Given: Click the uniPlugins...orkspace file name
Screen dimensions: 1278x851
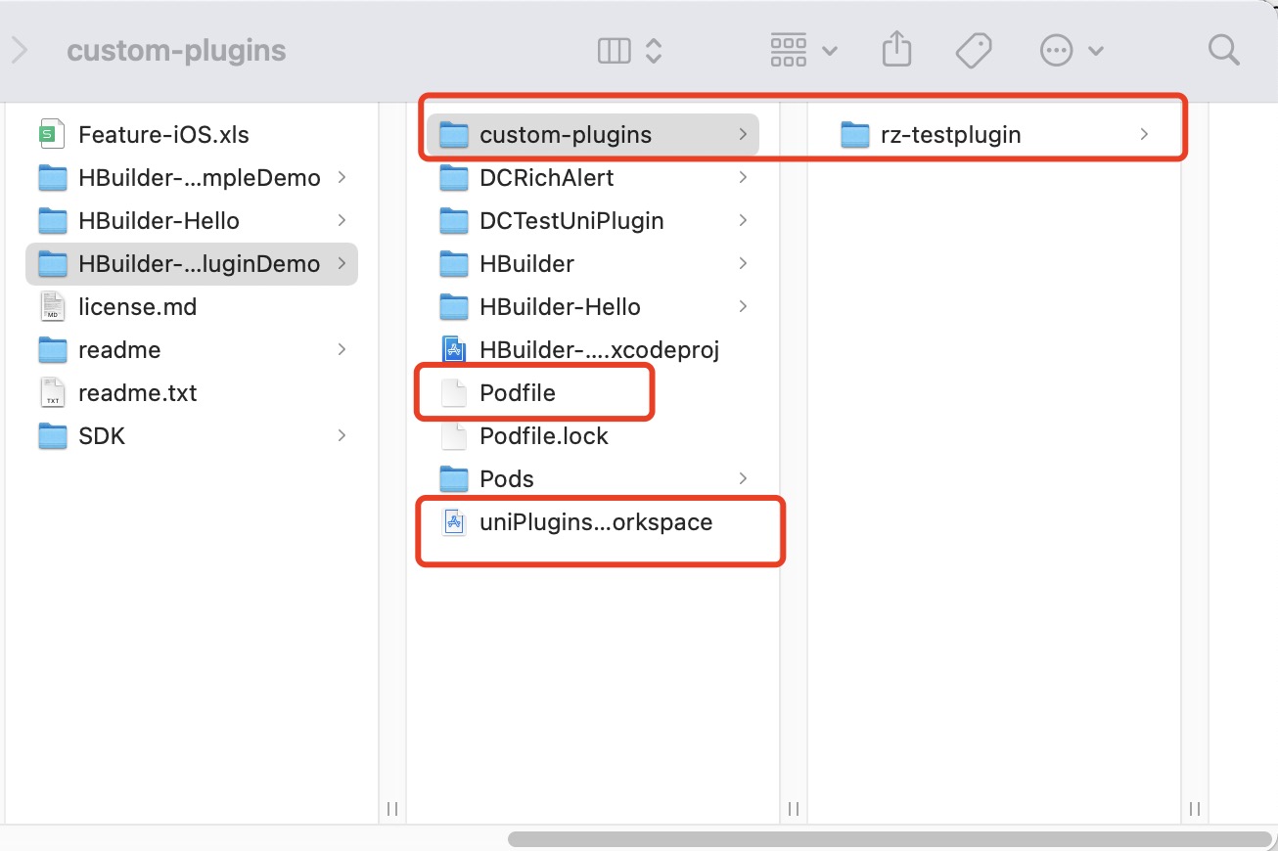Looking at the screenshot, I should tap(596, 522).
